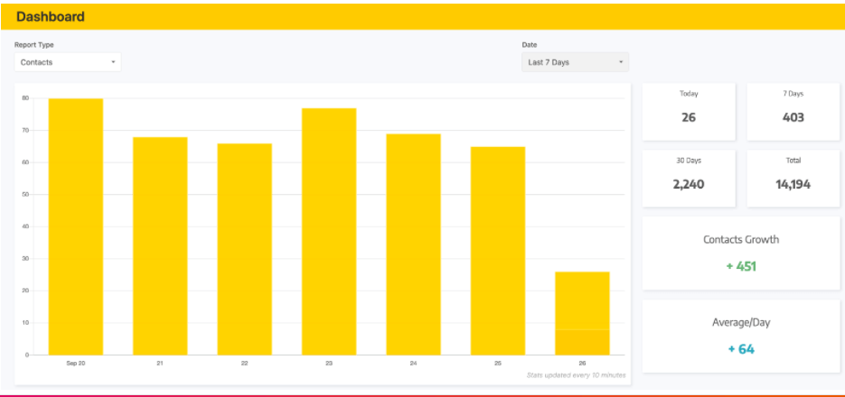Image resolution: width=845 pixels, height=397 pixels.
Task: Select the Average/Day panel
Action: tap(740, 336)
